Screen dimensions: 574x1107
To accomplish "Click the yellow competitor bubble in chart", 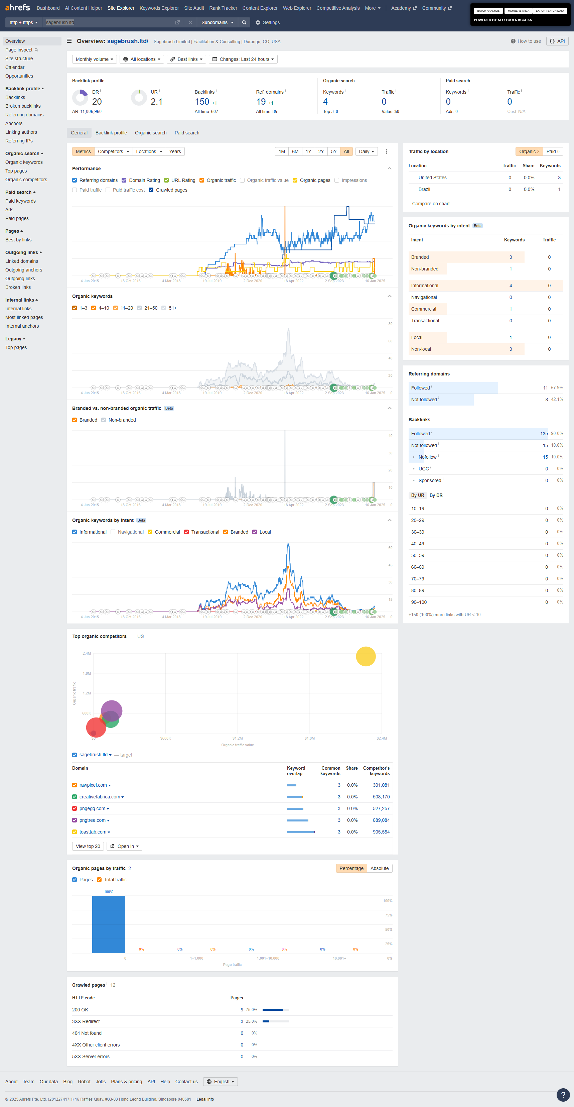I will click(x=366, y=657).
